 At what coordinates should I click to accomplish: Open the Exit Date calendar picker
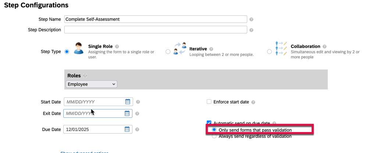127,113
